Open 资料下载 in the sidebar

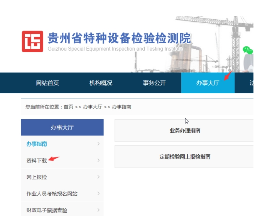coord(37,161)
